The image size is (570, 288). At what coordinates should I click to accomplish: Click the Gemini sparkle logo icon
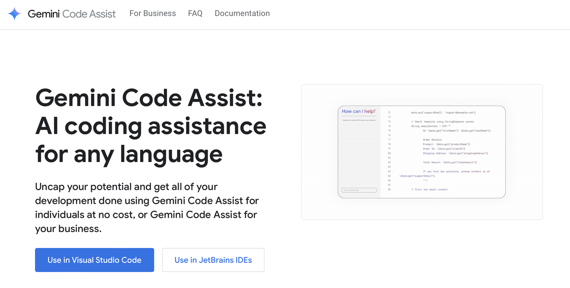pyautogui.click(x=14, y=13)
